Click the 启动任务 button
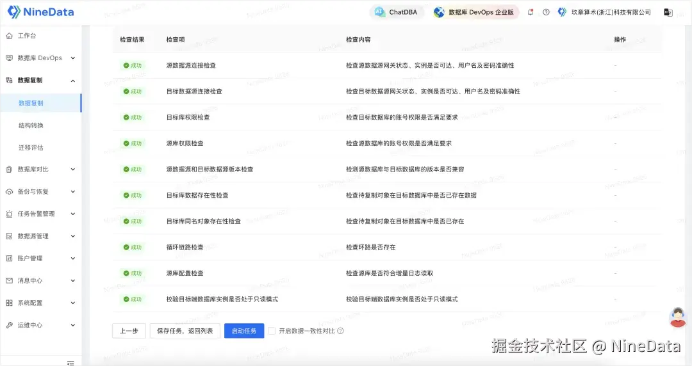The height and width of the screenshot is (366, 692). tap(244, 331)
